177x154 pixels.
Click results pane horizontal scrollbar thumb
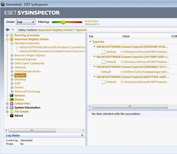130,107
